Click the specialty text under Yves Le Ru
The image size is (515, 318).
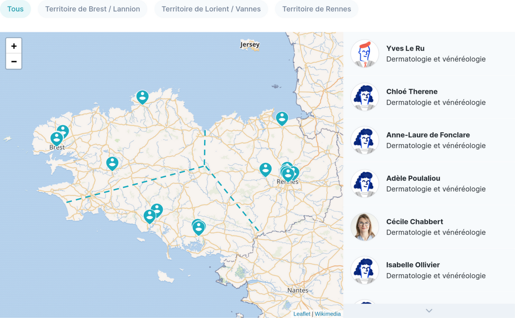click(x=436, y=59)
